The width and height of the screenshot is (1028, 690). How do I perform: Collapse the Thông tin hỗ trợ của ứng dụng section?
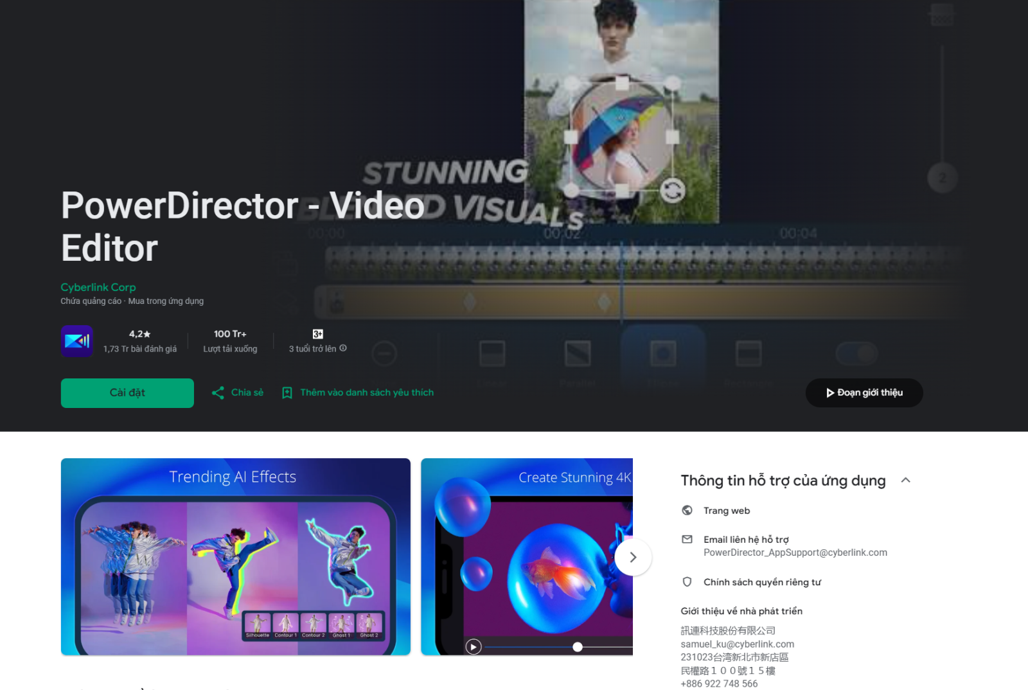click(906, 480)
